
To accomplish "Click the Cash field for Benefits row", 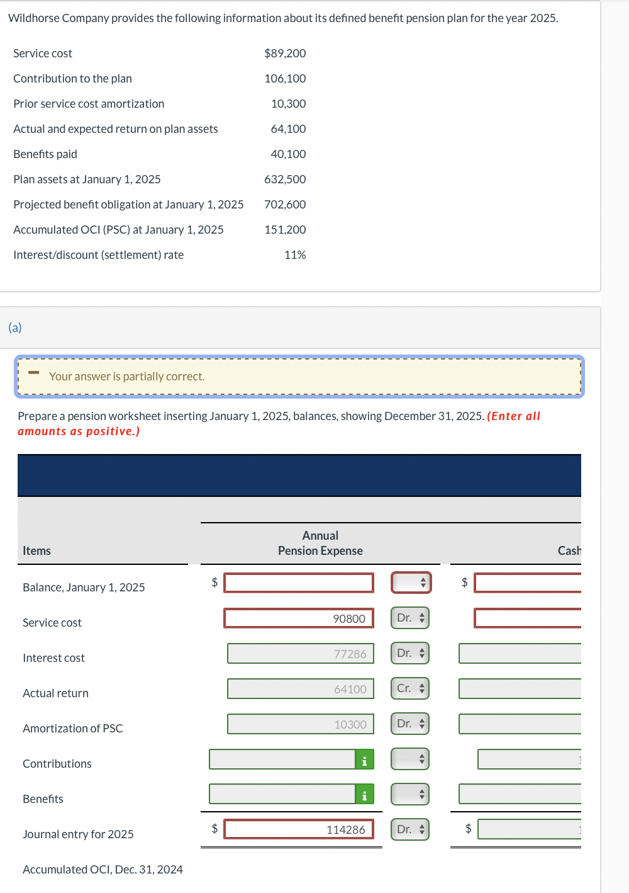I will pos(520,794).
